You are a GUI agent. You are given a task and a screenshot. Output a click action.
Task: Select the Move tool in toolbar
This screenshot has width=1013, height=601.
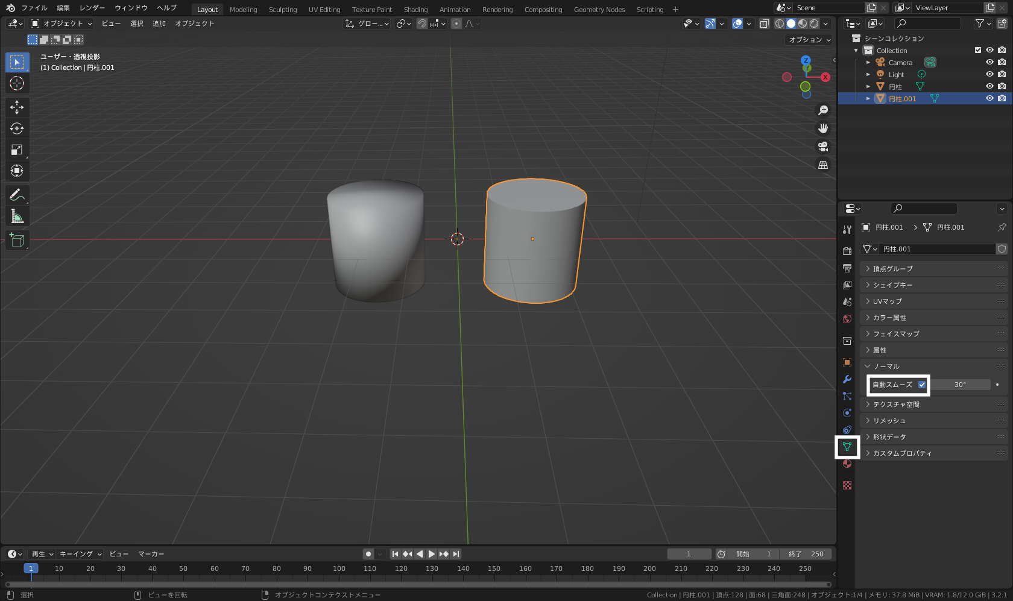17,107
